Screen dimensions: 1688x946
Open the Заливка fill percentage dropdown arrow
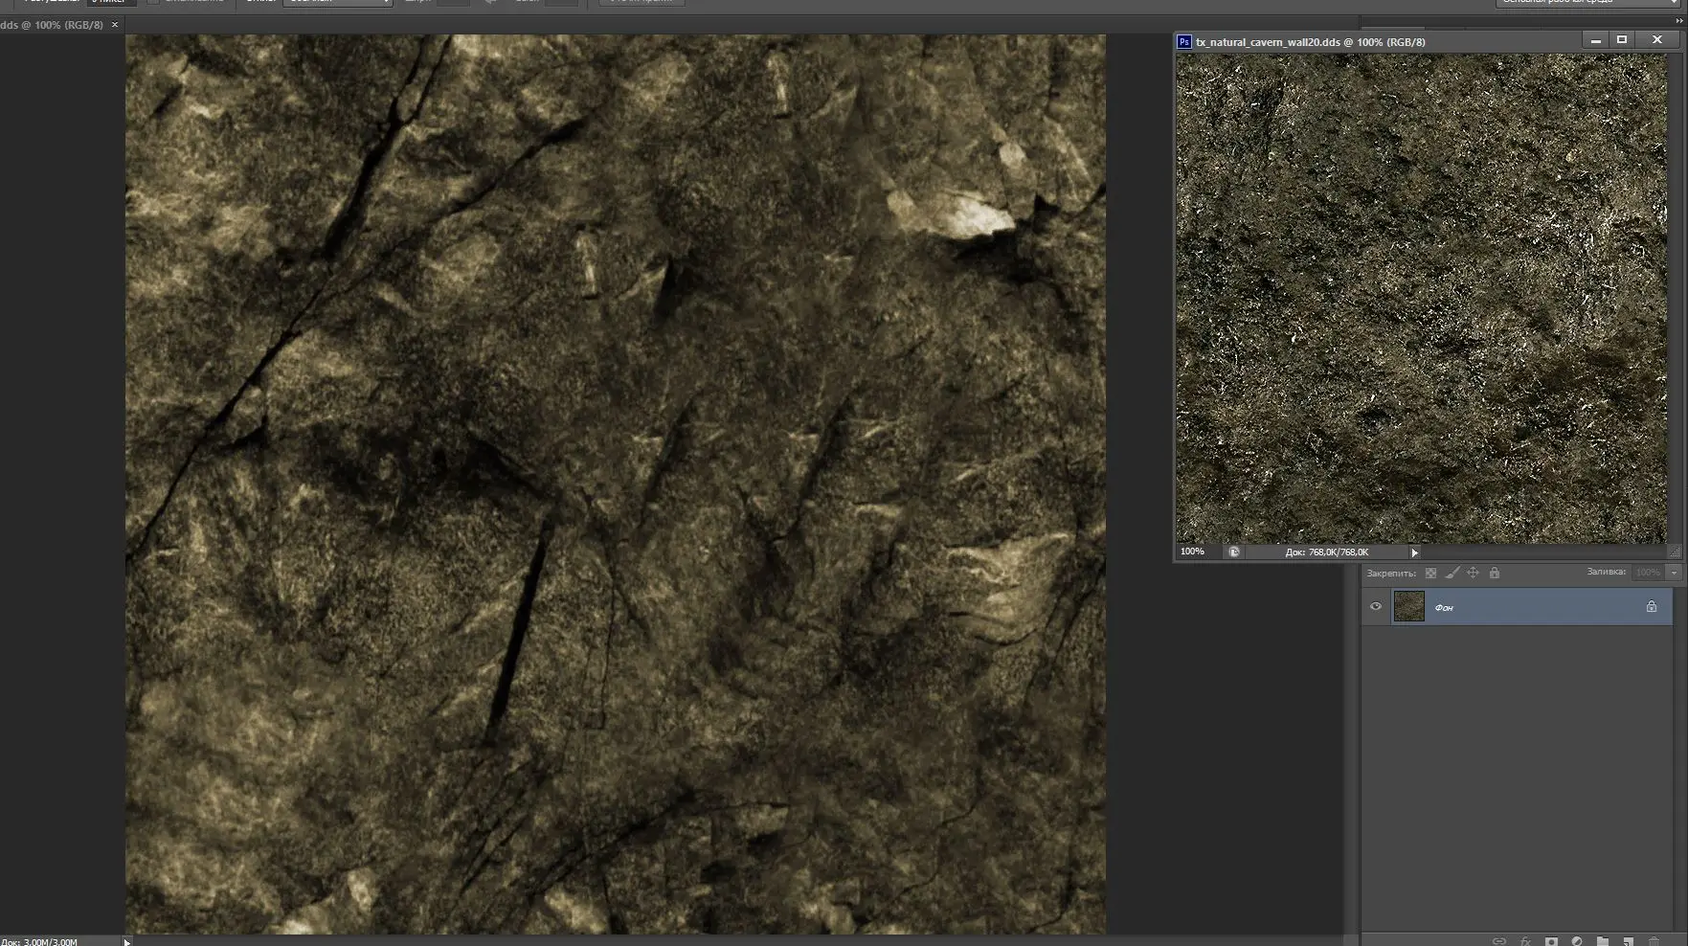click(x=1674, y=573)
